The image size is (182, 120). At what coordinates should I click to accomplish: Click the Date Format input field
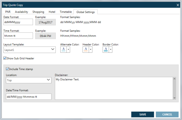18,22
